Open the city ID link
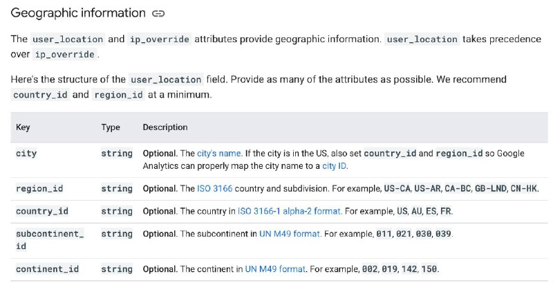 [335, 166]
